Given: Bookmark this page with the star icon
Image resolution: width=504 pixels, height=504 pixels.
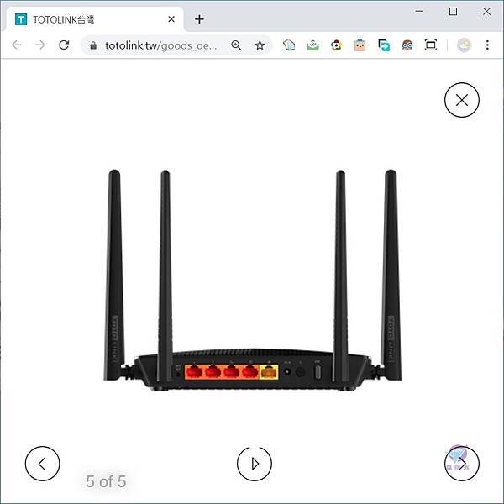Looking at the screenshot, I should 260,45.
